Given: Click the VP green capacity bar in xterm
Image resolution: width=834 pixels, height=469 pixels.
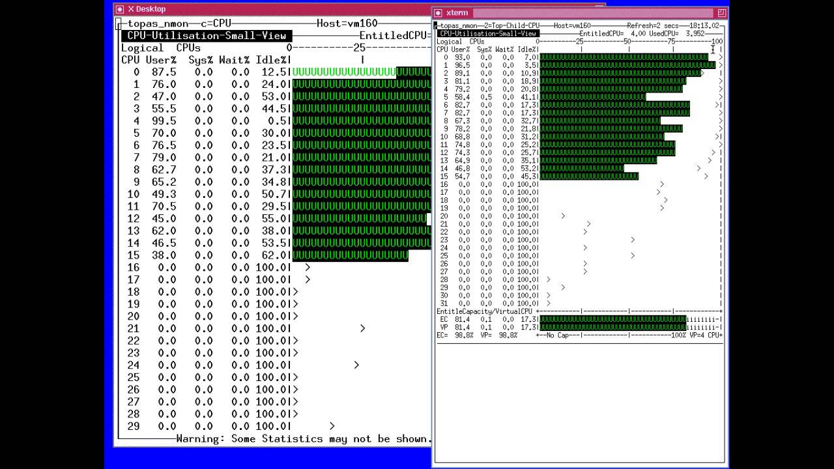Looking at the screenshot, I should pos(613,327).
